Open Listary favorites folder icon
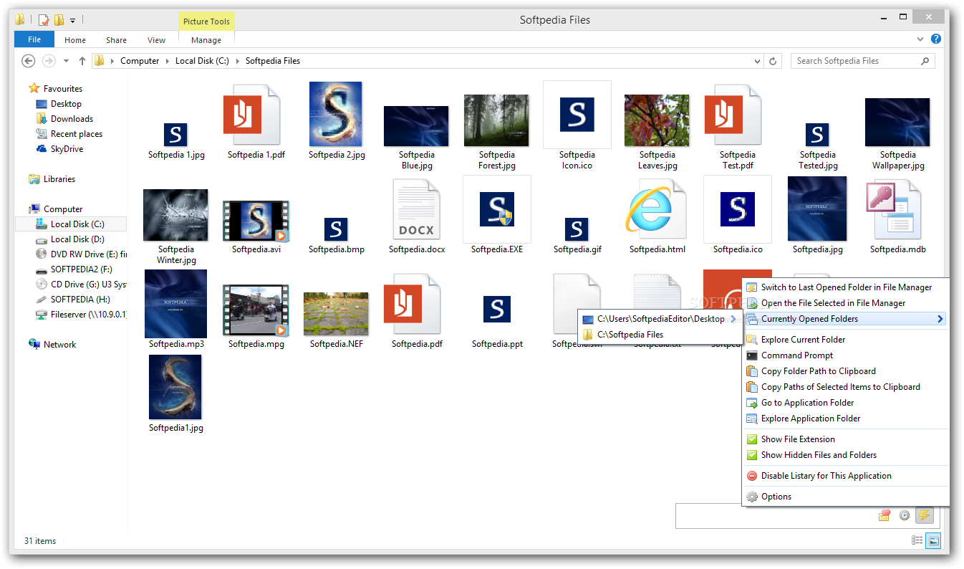Screen dimensions: 964x569 click(x=886, y=515)
